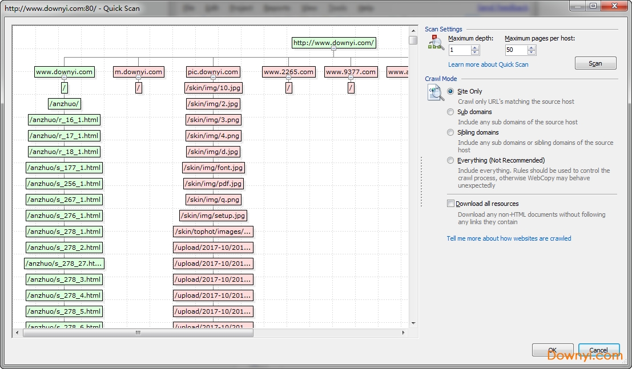This screenshot has width=632, height=369.
Task: Select the /anzhuo/ tree node
Action: click(64, 104)
